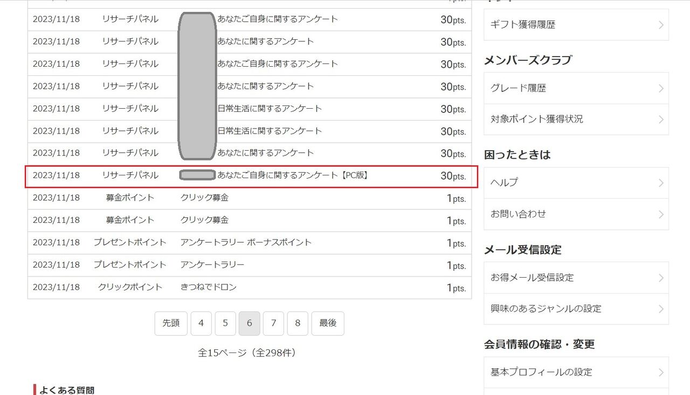
Task: Click the ヘルプ chevron arrow
Action: [x=661, y=183]
